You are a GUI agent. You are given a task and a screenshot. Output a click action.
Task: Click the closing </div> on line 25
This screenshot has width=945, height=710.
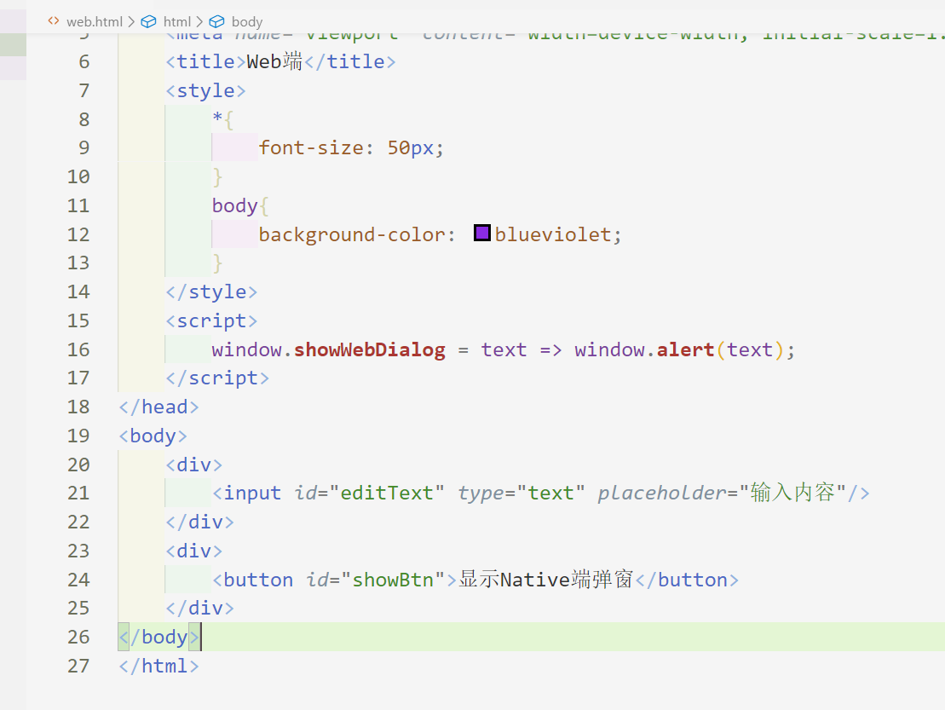pos(200,608)
